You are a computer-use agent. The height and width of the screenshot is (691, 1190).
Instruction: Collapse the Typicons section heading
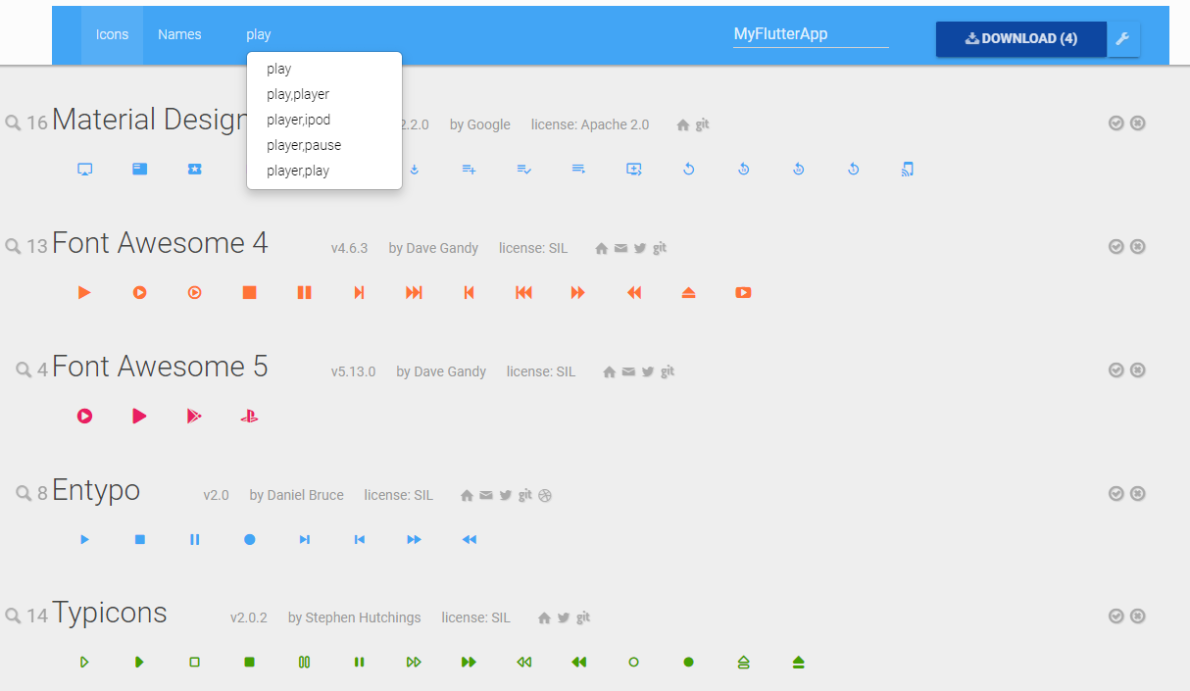(x=110, y=614)
